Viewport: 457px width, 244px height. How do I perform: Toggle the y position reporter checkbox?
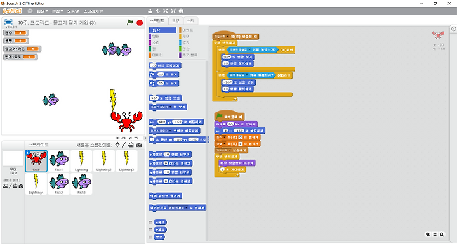click(x=150, y=229)
